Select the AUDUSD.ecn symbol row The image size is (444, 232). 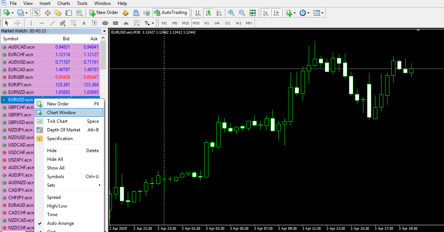(x=51, y=62)
